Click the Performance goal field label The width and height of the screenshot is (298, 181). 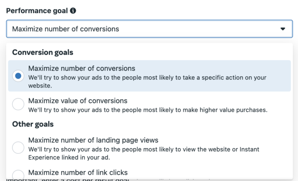[37, 11]
